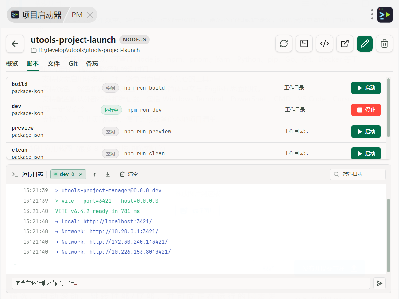Click the 运行中 status badge on dev
399x299 pixels.
point(111,110)
